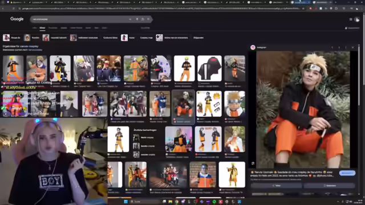Show hidden system tray icons
Screen dimensions: 365x205
click(x=338, y=202)
